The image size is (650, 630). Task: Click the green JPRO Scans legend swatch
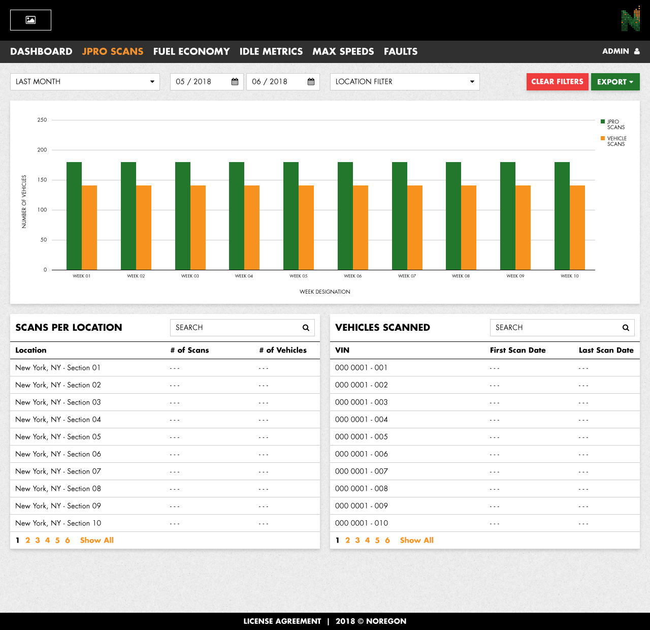(x=603, y=121)
